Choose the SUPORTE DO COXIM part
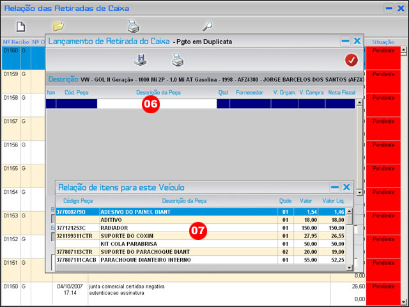This screenshot has width=409, height=307. 166,235
